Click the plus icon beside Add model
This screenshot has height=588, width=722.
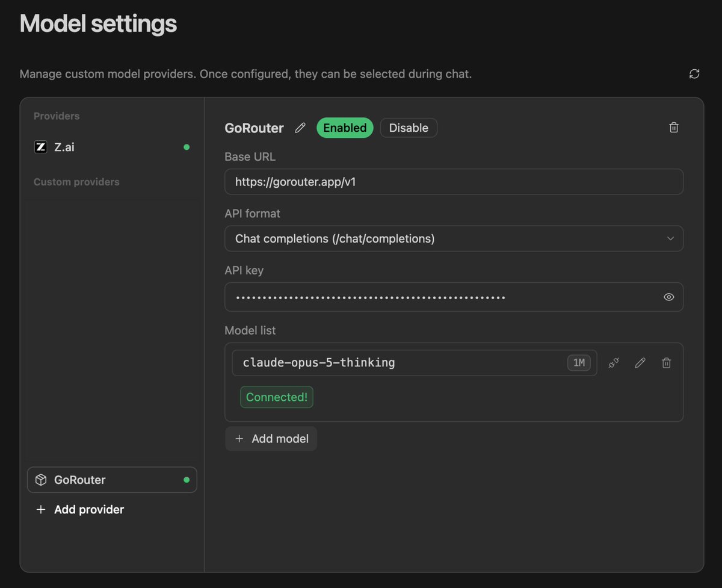239,439
